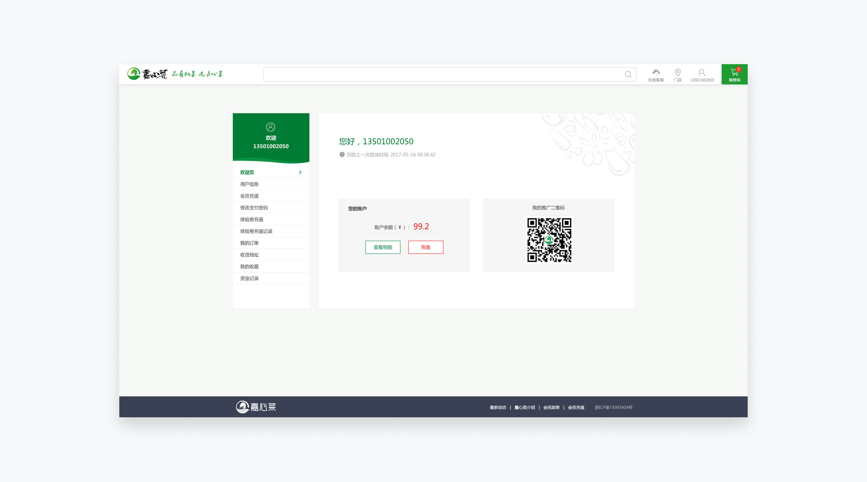Go to 修改支付密码 page

click(254, 208)
